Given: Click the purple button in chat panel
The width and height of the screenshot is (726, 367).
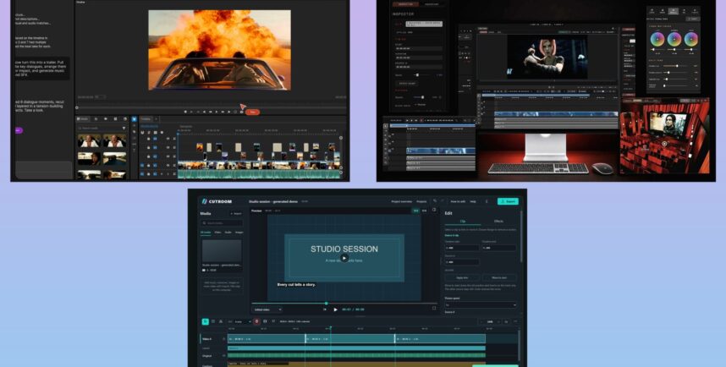Looking at the screenshot, I should point(19,130).
